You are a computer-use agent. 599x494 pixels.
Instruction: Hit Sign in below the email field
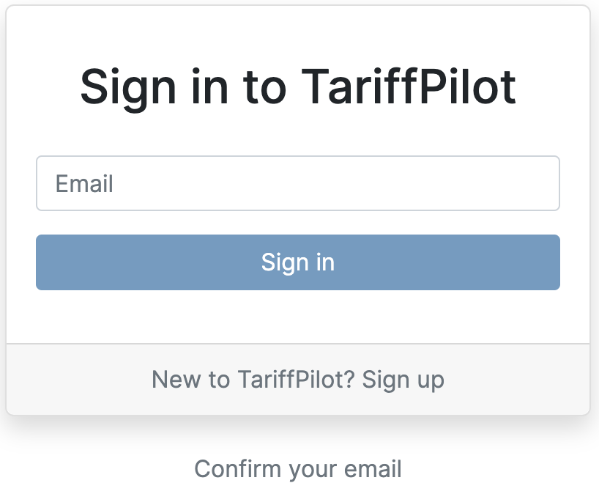point(298,262)
